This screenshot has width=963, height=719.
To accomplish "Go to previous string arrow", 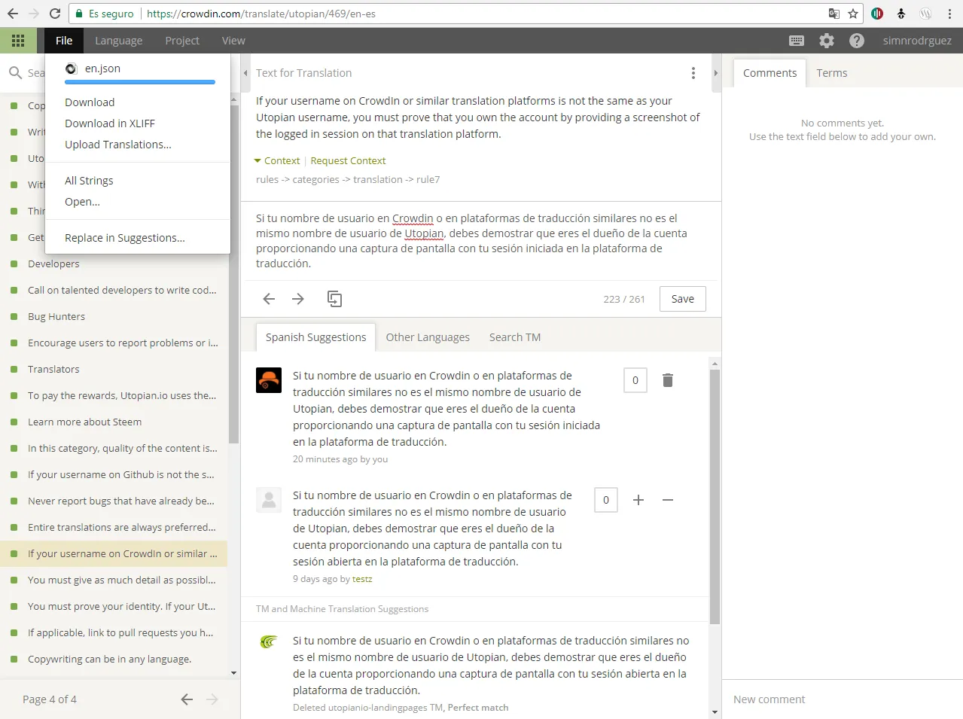I will click(269, 299).
